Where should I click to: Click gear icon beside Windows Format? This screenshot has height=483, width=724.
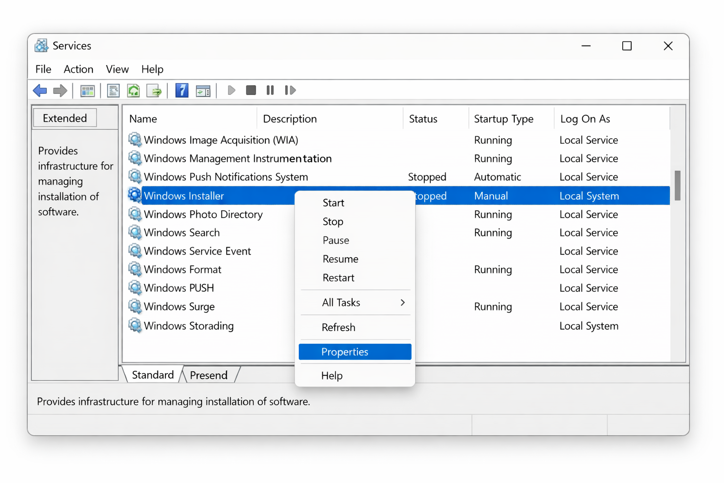135,269
